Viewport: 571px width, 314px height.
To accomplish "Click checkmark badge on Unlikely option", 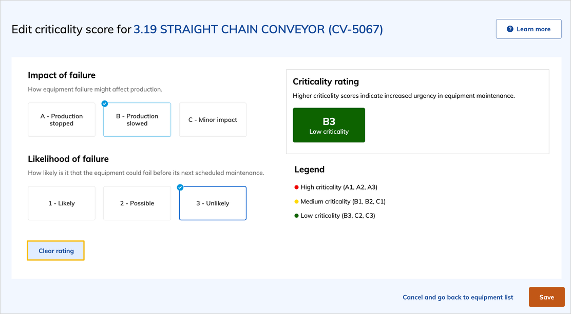I will [180, 187].
